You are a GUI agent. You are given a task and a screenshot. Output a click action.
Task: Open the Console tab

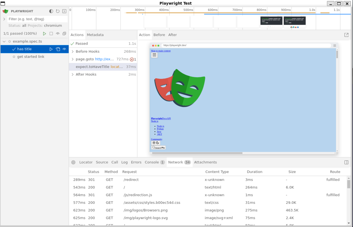click(x=155, y=162)
